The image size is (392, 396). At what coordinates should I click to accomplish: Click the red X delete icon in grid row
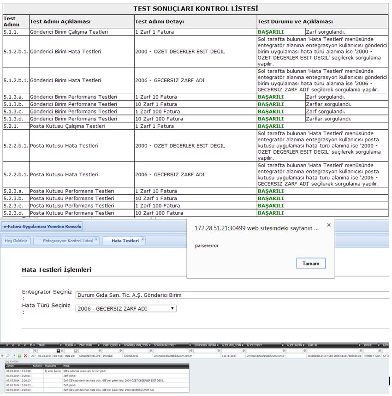pyautogui.click(x=25, y=356)
